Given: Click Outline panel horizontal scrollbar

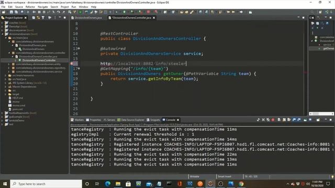Looking at the screenshot, I should point(321,114).
